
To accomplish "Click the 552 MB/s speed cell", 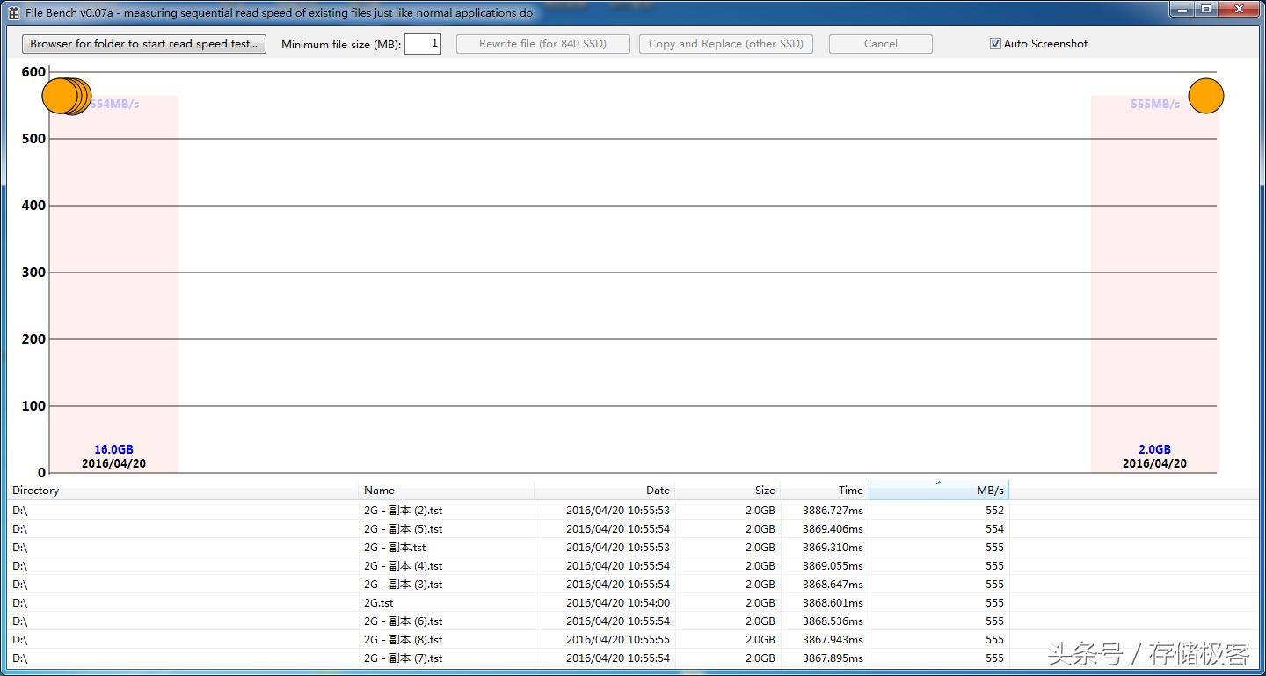I will [994, 511].
